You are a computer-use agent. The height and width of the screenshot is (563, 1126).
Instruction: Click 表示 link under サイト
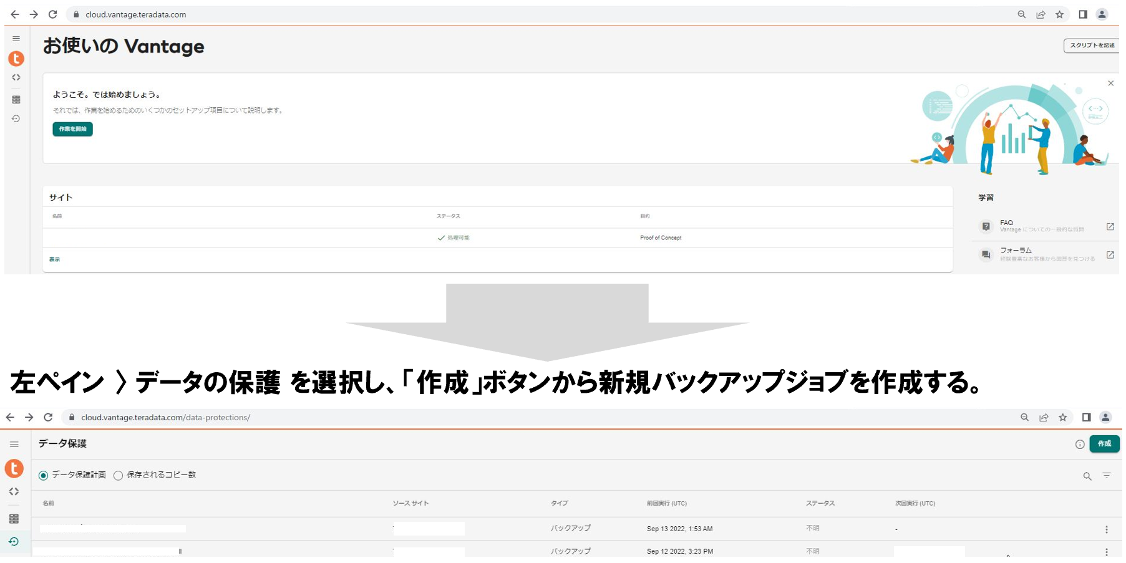(x=55, y=259)
